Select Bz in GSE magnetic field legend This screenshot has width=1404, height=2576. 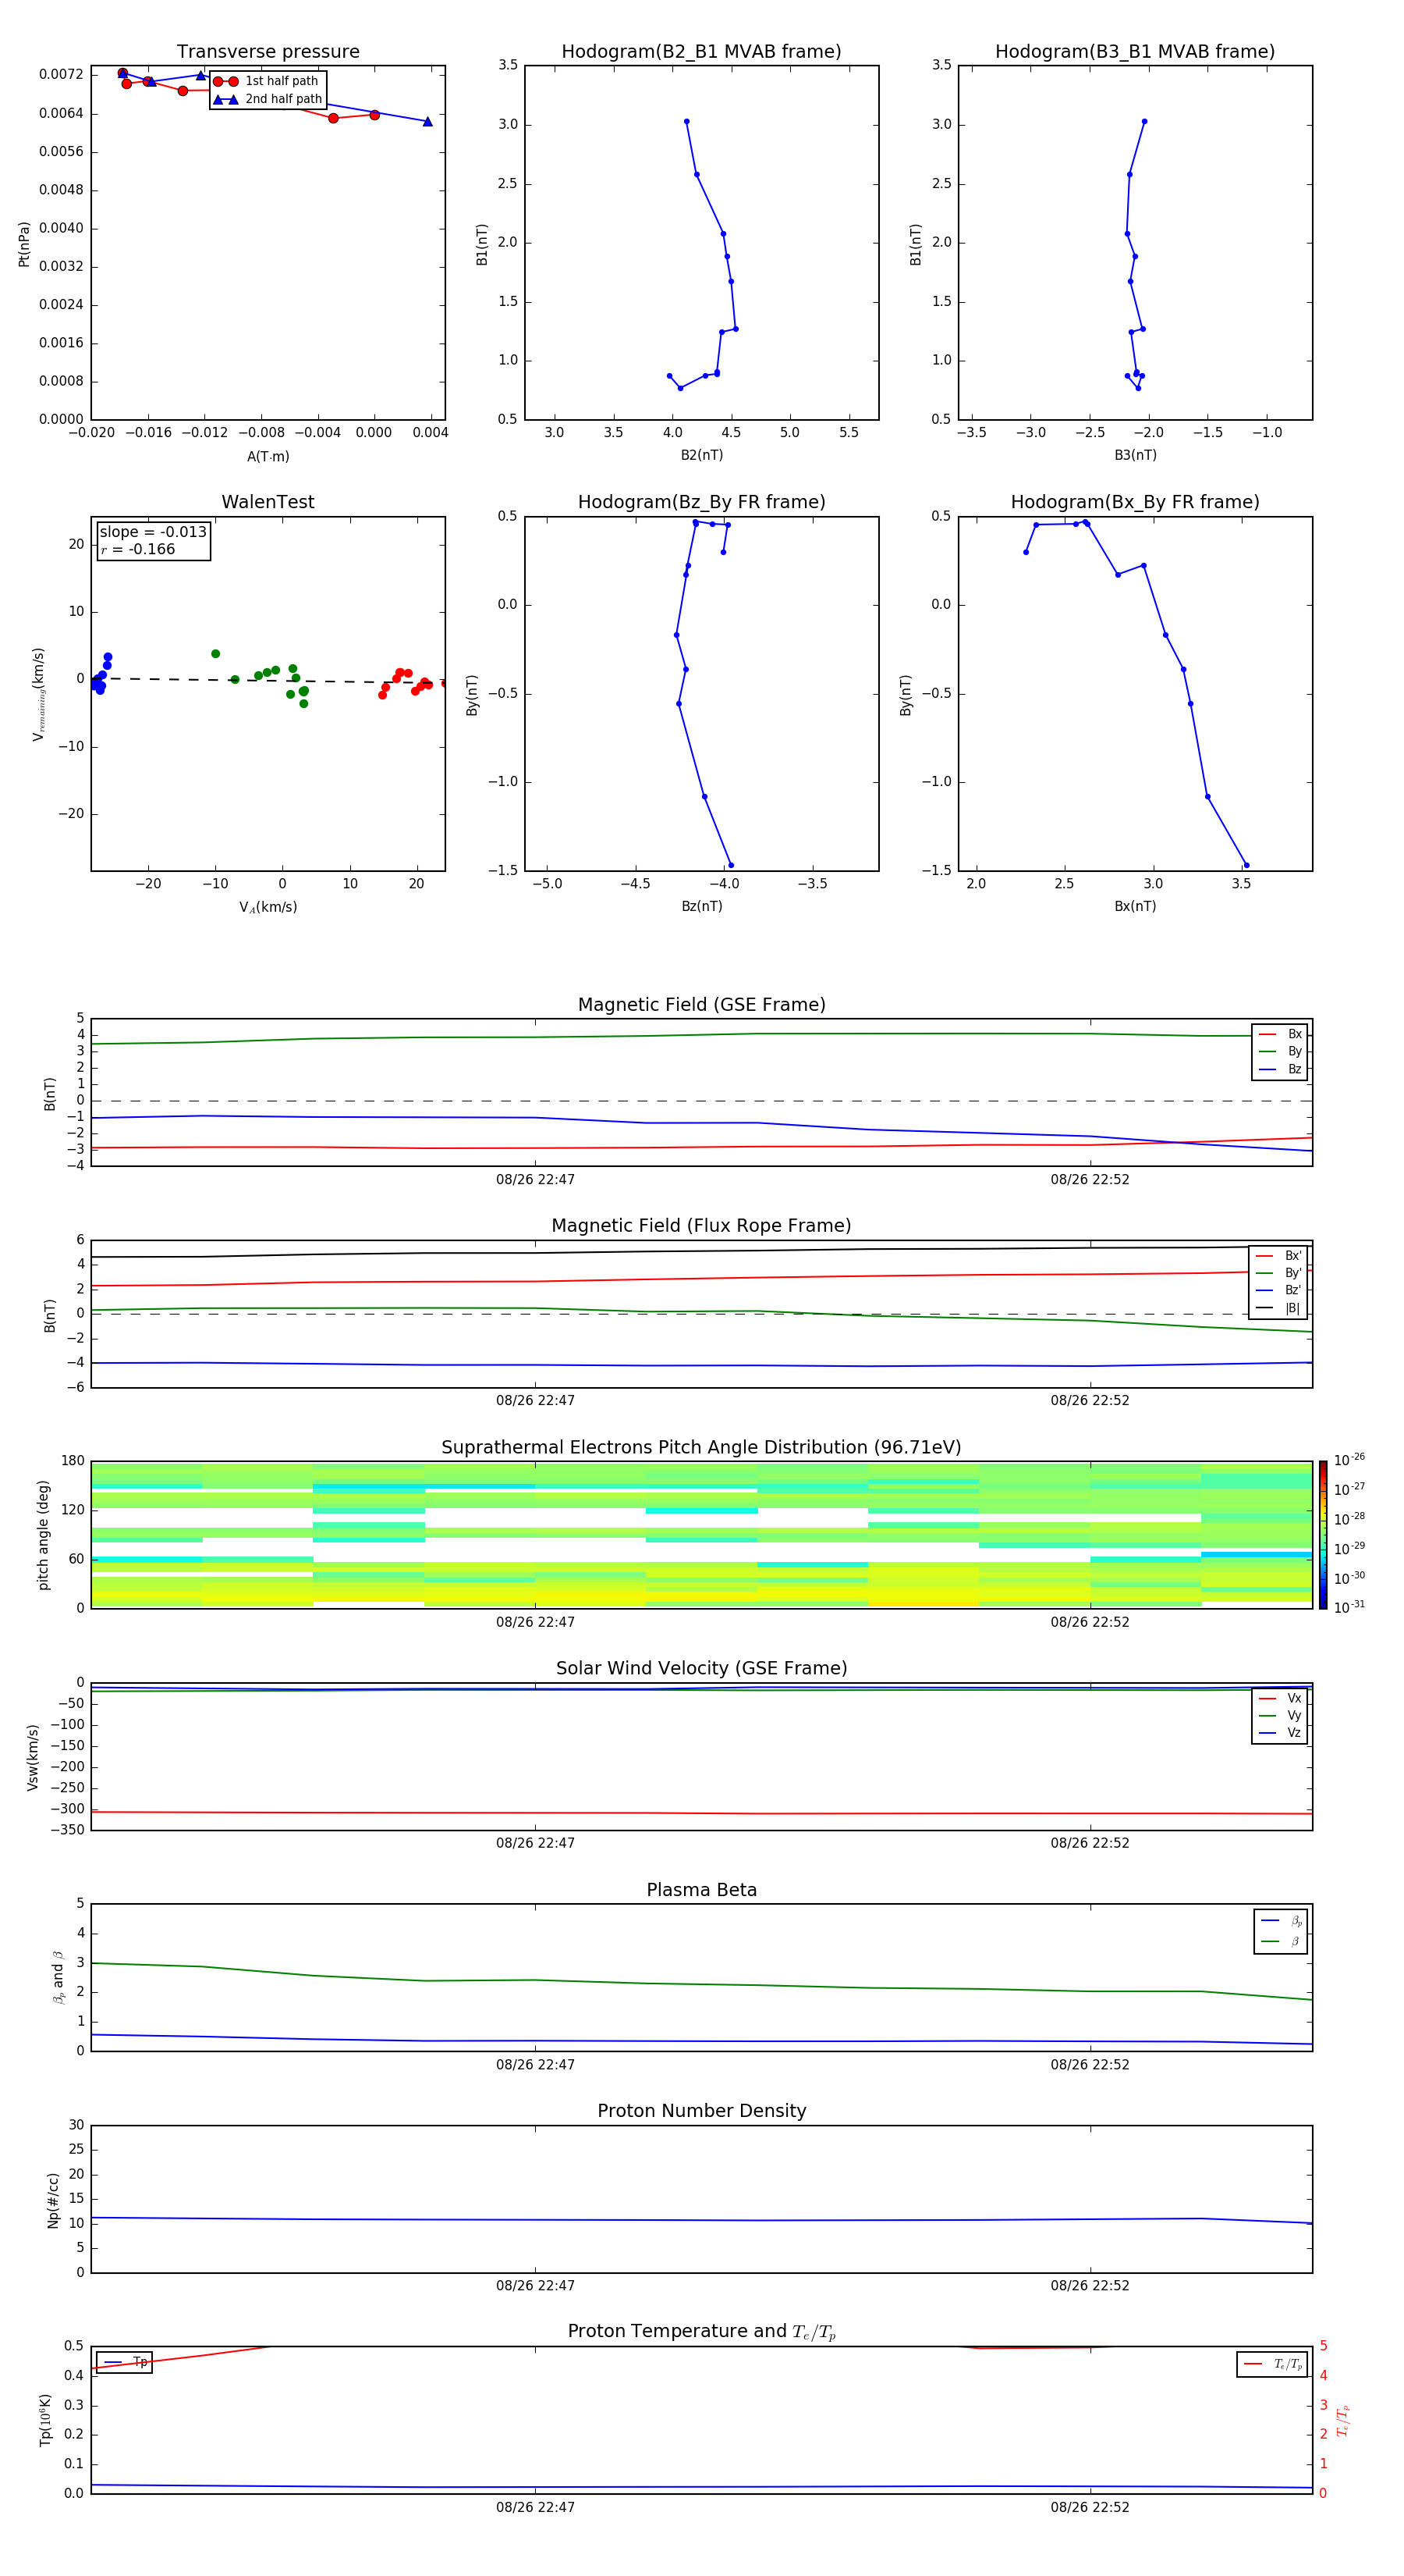[x=1280, y=1069]
